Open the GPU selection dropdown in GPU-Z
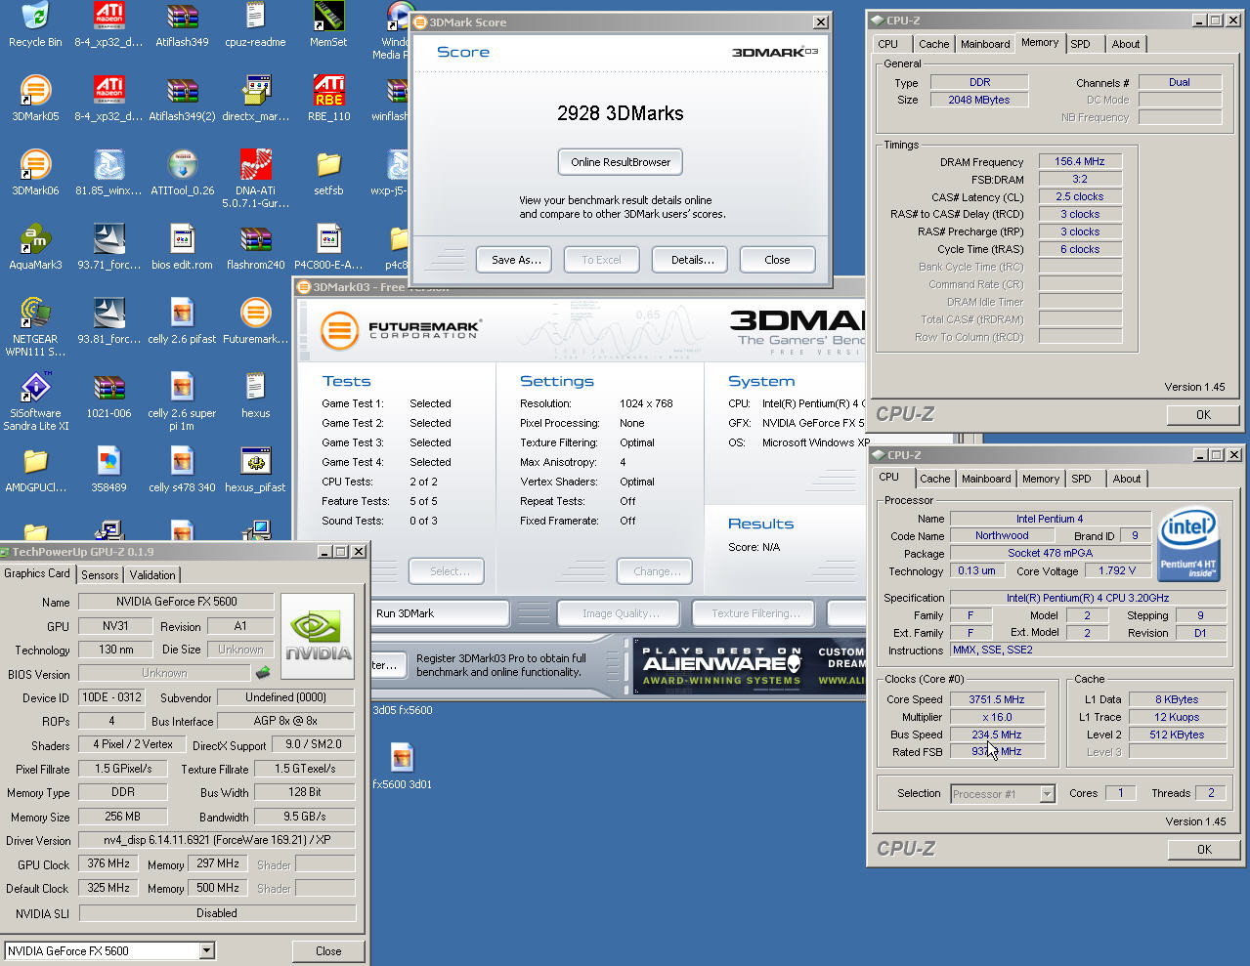 pos(206,950)
